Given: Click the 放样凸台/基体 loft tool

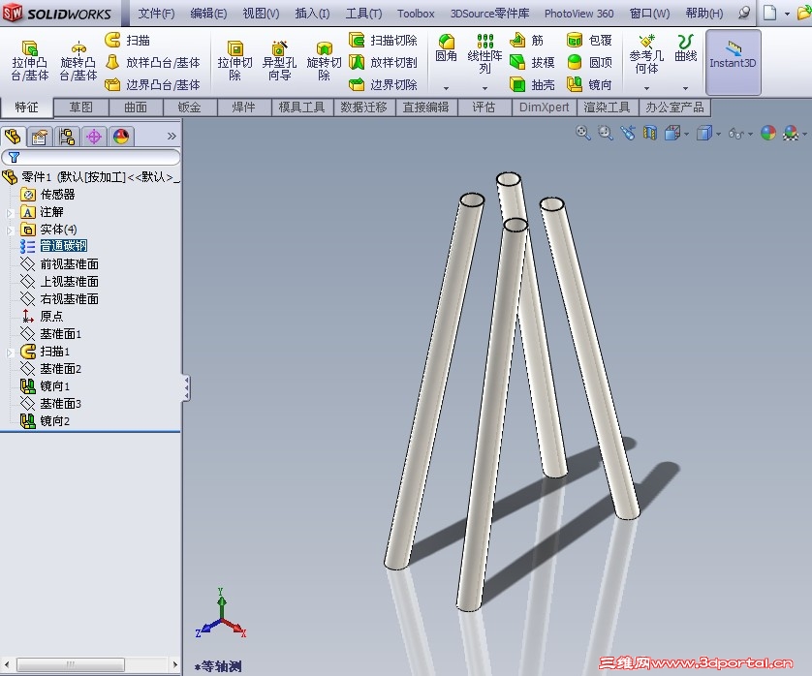Looking at the screenshot, I should [152, 63].
